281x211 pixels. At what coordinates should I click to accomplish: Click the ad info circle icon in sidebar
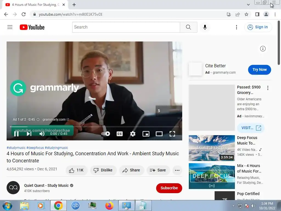point(263,49)
